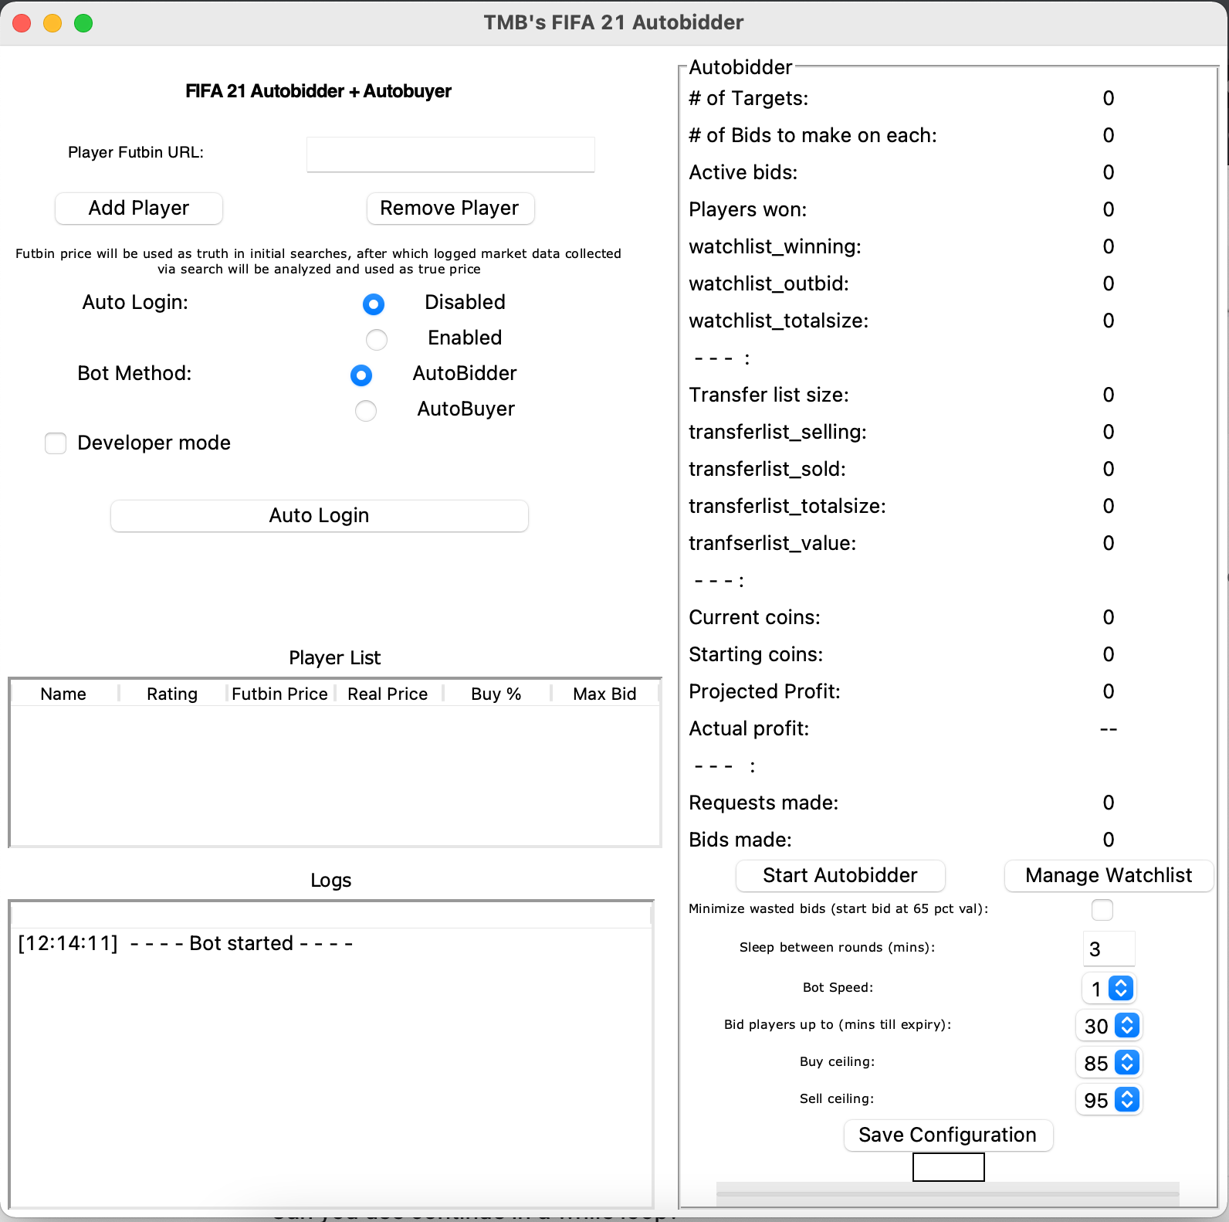Select the Disabled Auto Login radio button
The image size is (1229, 1222).
point(374,304)
